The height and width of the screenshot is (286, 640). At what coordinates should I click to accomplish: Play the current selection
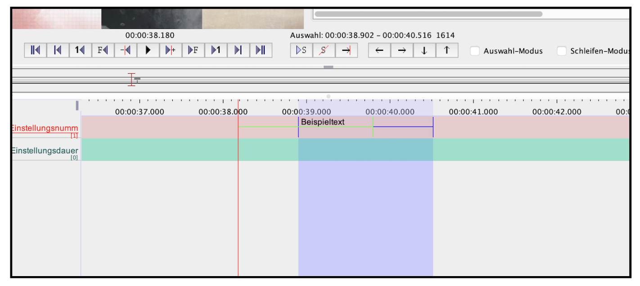click(301, 50)
